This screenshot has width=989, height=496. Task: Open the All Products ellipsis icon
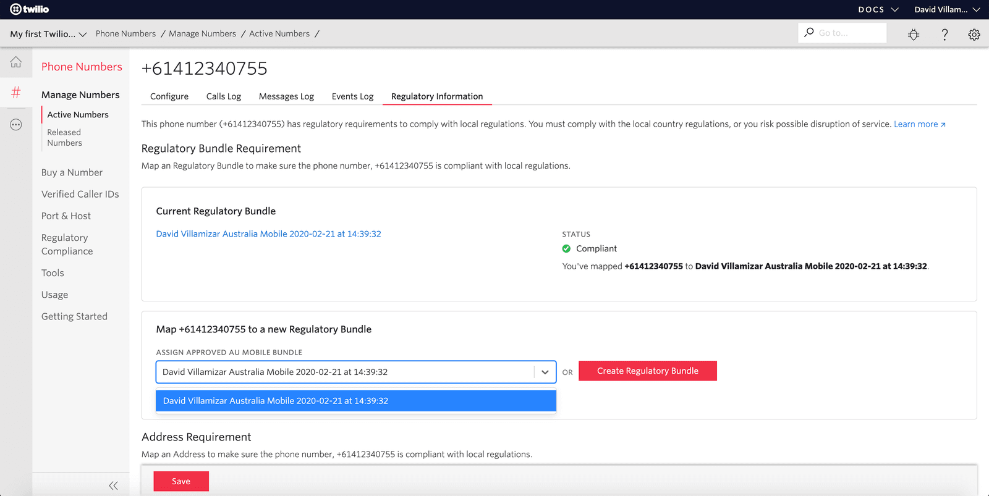(x=16, y=125)
